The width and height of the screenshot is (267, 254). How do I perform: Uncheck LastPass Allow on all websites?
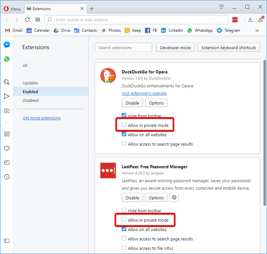[124, 229]
